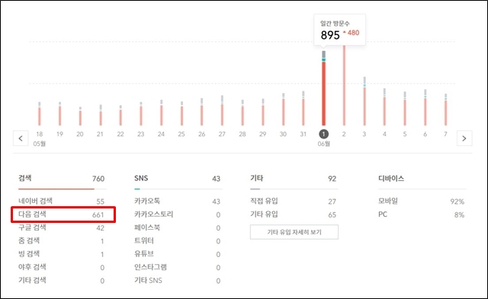The image size is (488, 299).
Task: Click the 기타 SNS row
Action: [178, 281]
